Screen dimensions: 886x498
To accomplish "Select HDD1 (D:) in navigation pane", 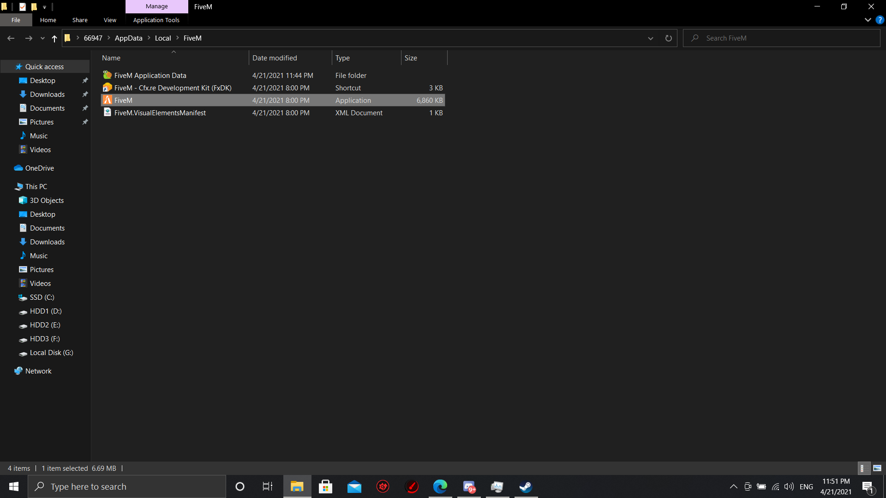I will (45, 311).
